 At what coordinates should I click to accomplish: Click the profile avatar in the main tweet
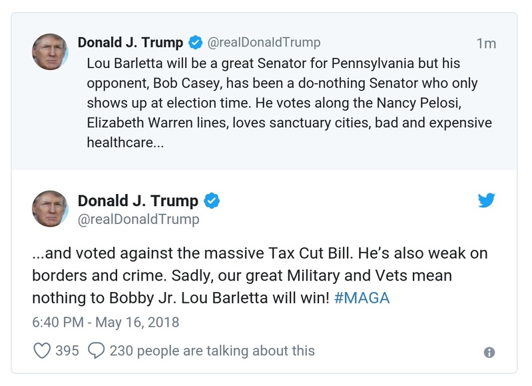(x=50, y=209)
